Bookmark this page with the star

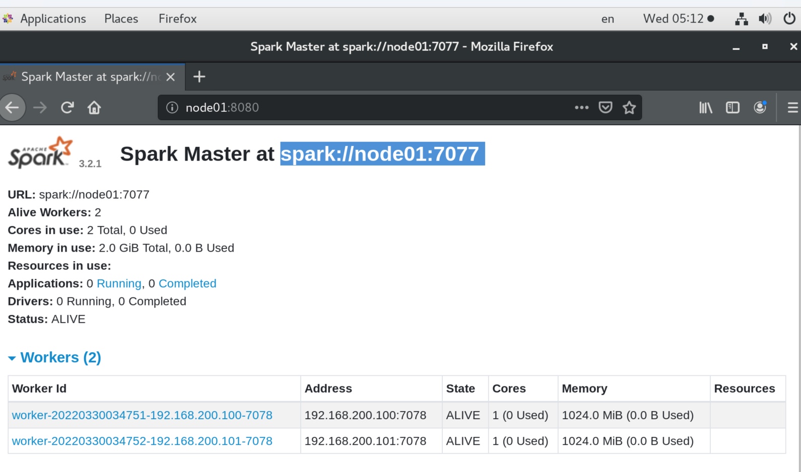click(629, 107)
